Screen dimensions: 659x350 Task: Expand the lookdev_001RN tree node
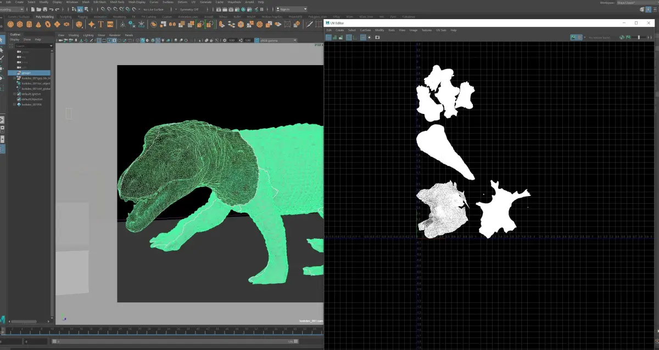[x=14, y=105]
